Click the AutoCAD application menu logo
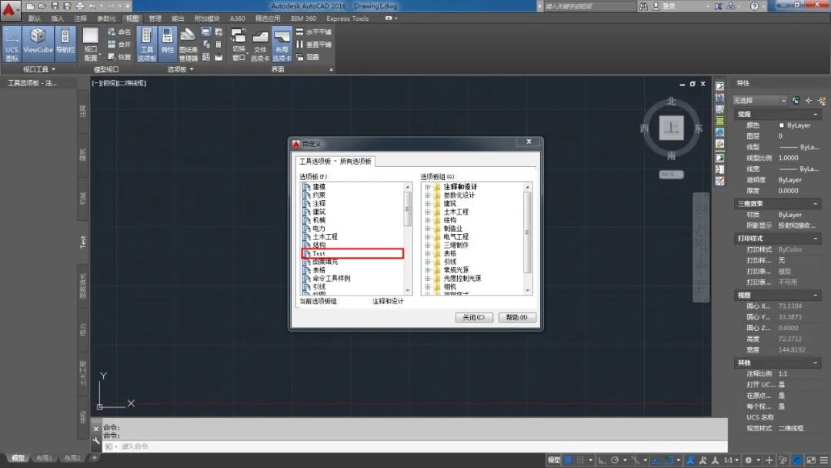 click(11, 10)
